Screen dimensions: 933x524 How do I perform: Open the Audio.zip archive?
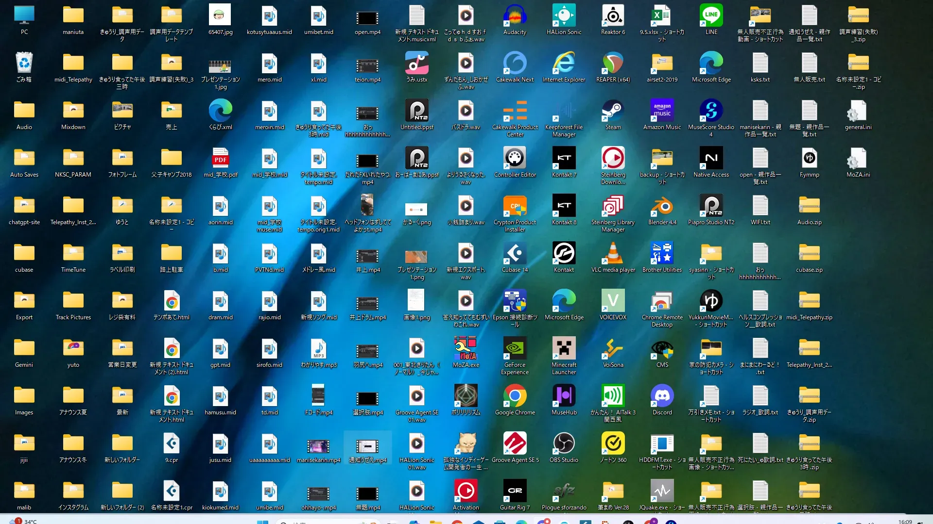coord(809,206)
